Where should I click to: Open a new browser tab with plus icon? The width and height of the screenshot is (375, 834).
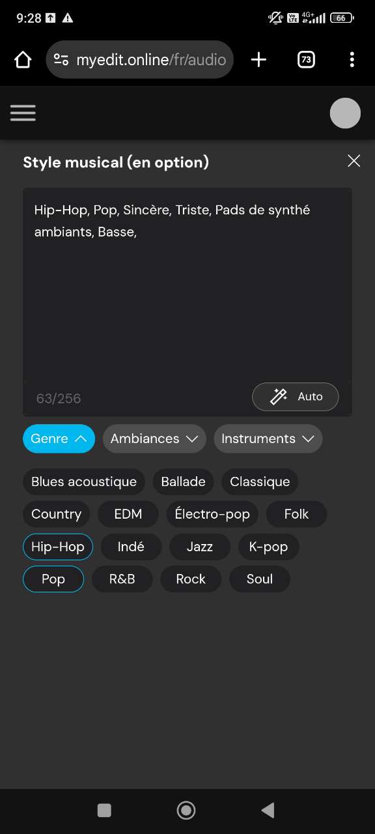click(258, 59)
